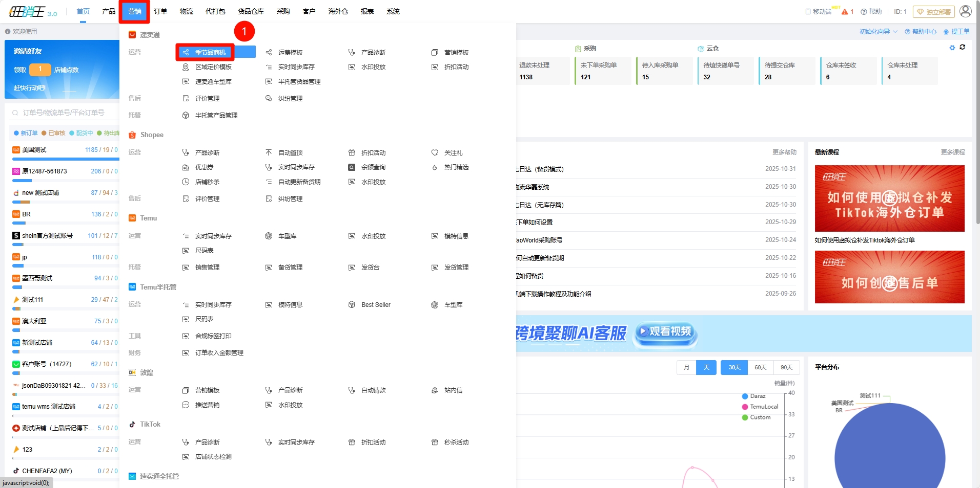Viewport: 980px width, 488px height.
Task: Click the 更多课程 link
Action: (952, 152)
